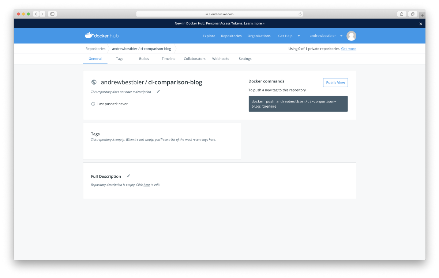Dismiss the announcement banner with X
Image resolution: width=439 pixels, height=278 pixels.
pos(421,24)
